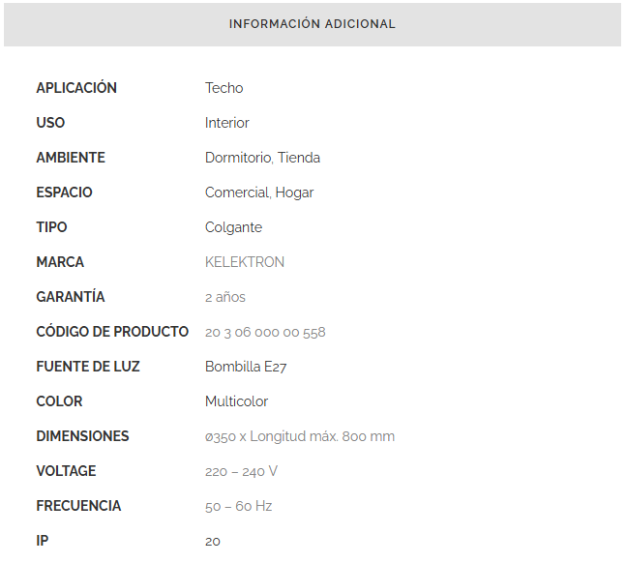The width and height of the screenshot is (626, 563).
Task: Click the Techo application link
Action: (x=224, y=88)
